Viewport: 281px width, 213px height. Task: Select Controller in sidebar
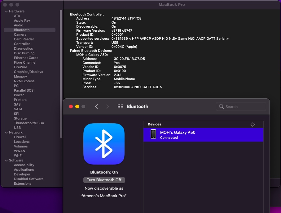22,44
